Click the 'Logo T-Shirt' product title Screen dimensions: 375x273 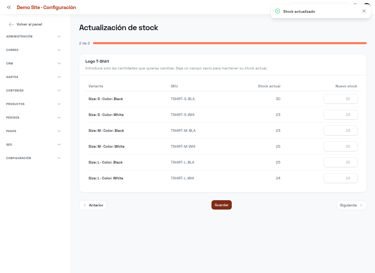[97, 61]
